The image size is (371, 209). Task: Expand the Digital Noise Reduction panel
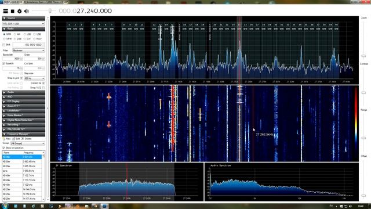pos(23,120)
